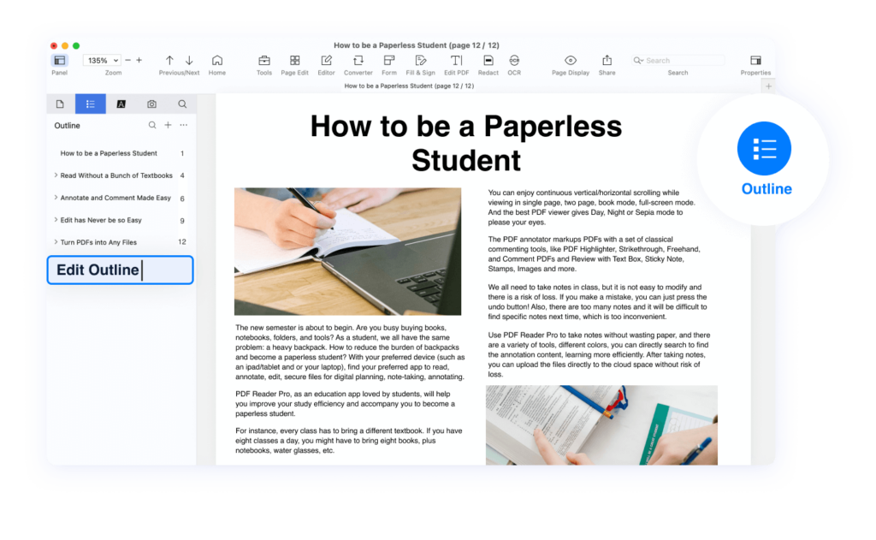
Task: Click the handwriting photo in document
Action: click(x=347, y=252)
